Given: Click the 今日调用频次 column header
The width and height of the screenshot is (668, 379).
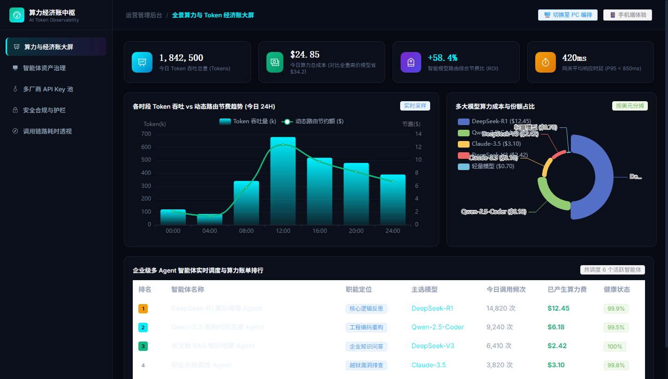Looking at the screenshot, I should [x=506, y=290].
